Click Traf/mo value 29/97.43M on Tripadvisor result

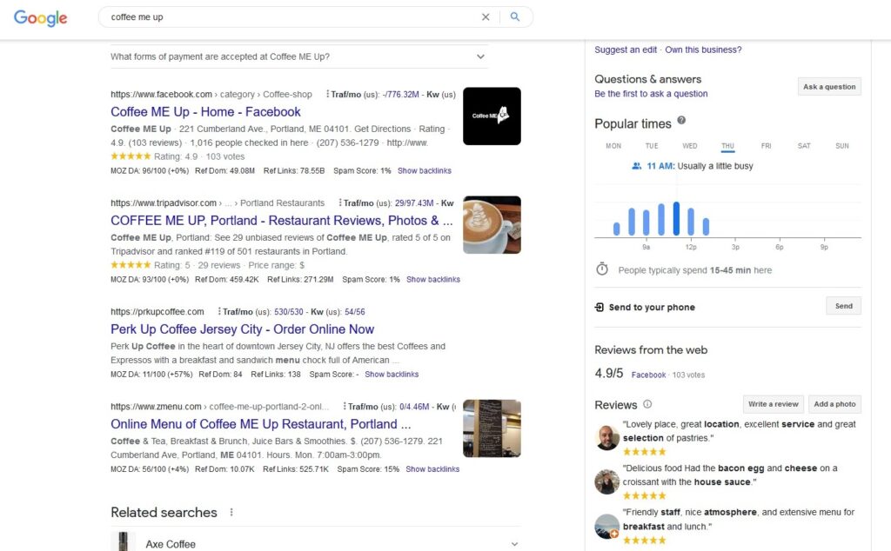coord(414,203)
